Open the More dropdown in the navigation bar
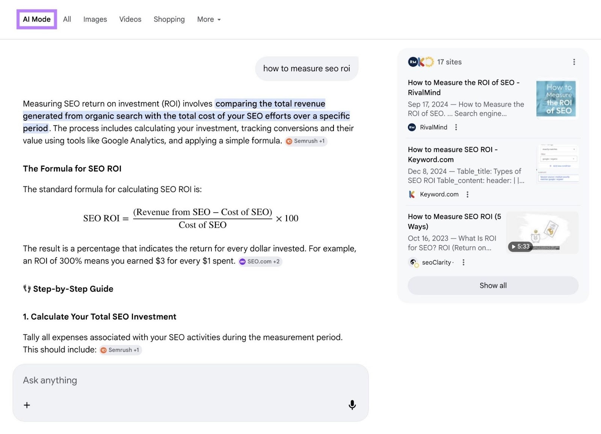This screenshot has height=434, width=601. (x=209, y=19)
